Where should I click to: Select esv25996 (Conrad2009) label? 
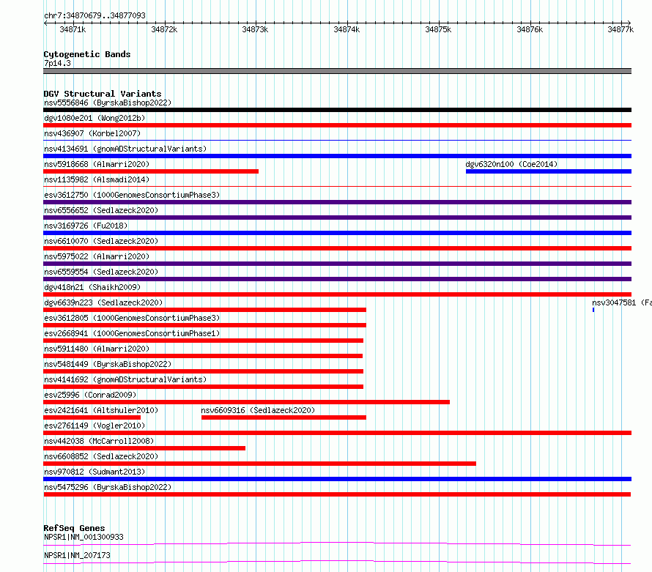pos(90,395)
